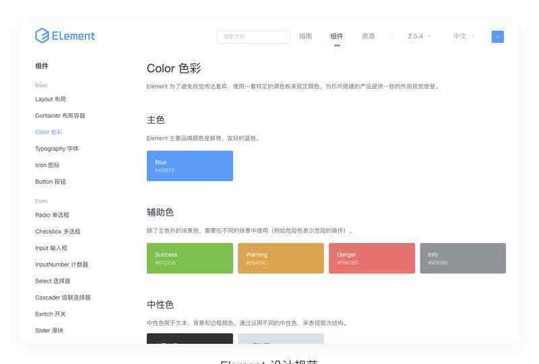Open the 资源 resources tab
The image size is (539, 364).
(368, 36)
